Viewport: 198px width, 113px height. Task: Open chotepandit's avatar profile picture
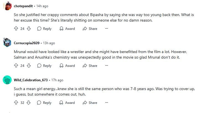coord(7,6)
